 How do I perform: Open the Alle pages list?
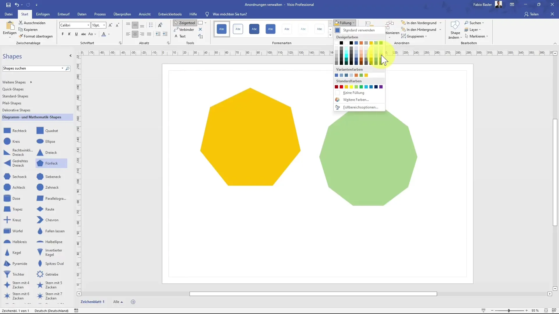click(x=118, y=302)
